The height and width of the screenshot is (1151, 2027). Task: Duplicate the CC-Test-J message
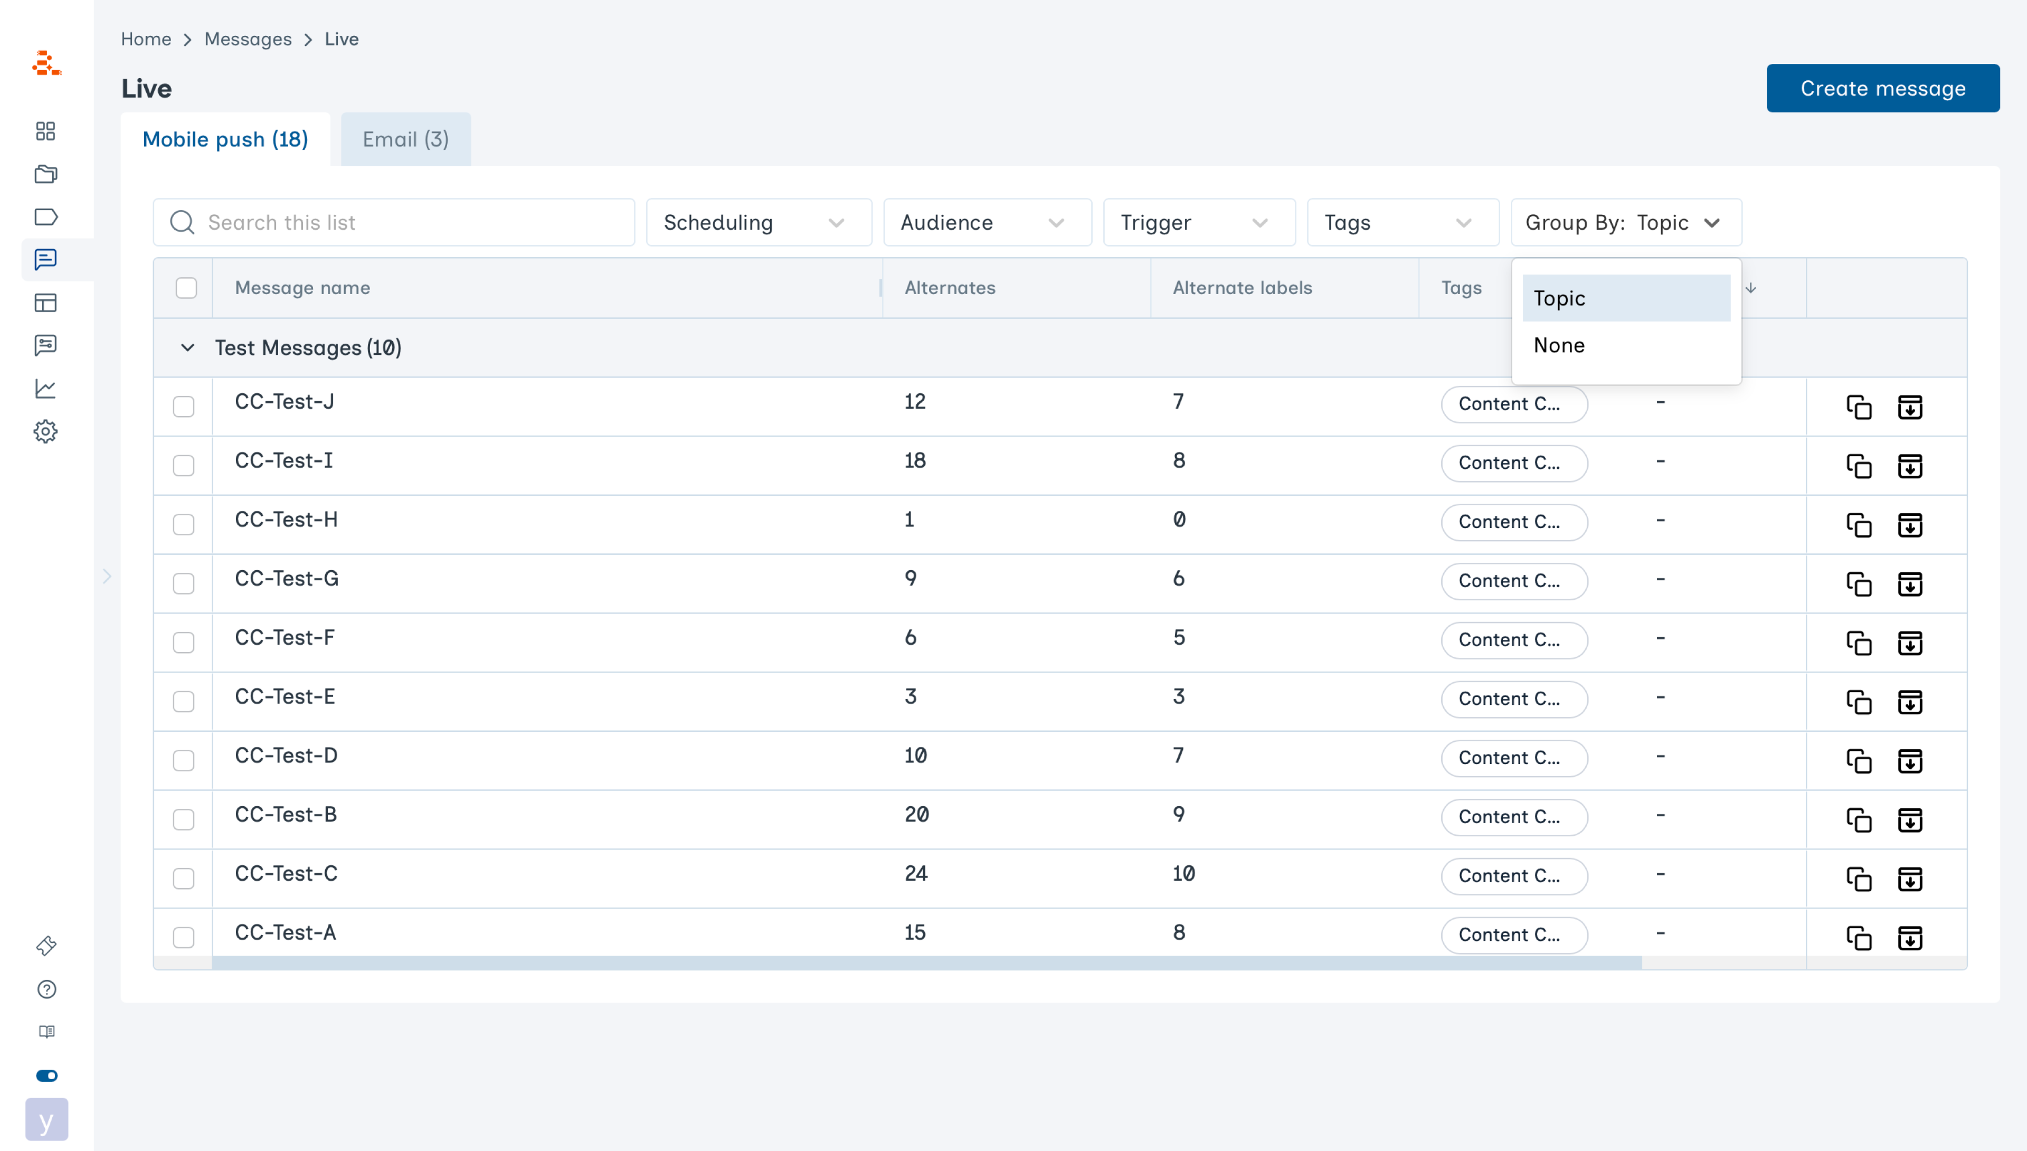1860,407
